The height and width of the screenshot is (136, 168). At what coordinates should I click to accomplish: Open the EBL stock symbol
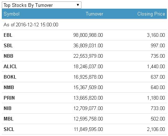[x=8, y=35]
